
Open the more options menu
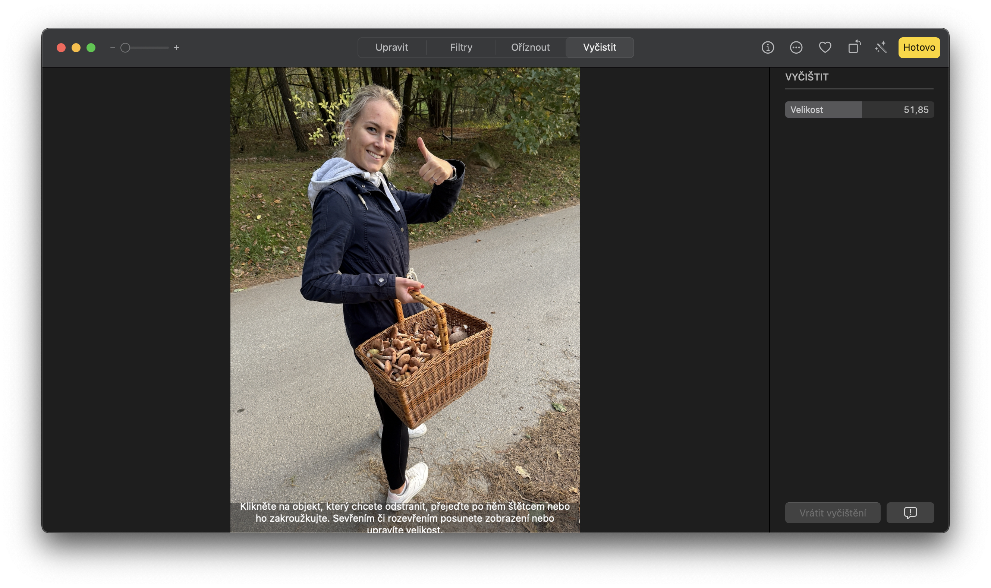pyautogui.click(x=796, y=48)
